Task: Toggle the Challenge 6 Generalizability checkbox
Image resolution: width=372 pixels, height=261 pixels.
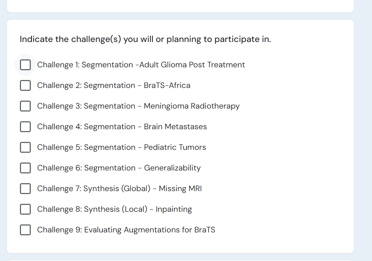Action: [x=25, y=168]
